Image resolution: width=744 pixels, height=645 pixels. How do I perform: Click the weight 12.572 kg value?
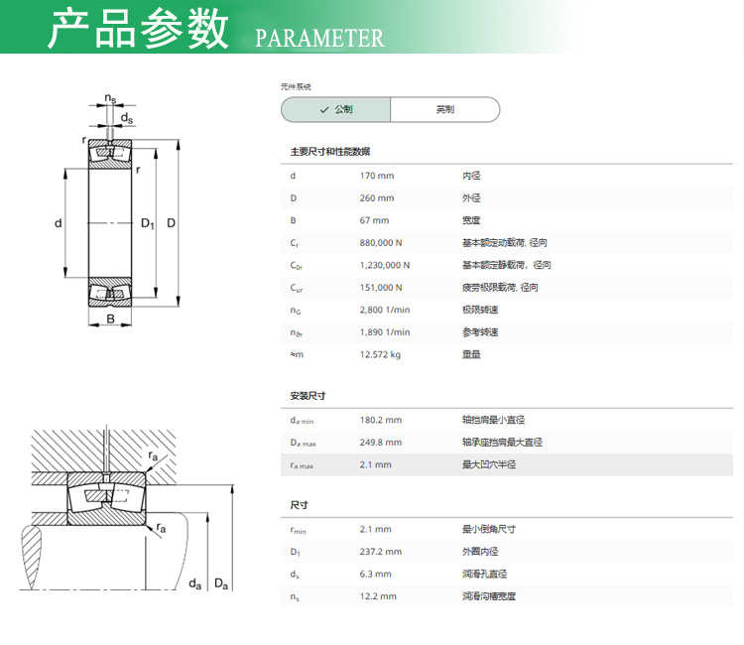380,354
